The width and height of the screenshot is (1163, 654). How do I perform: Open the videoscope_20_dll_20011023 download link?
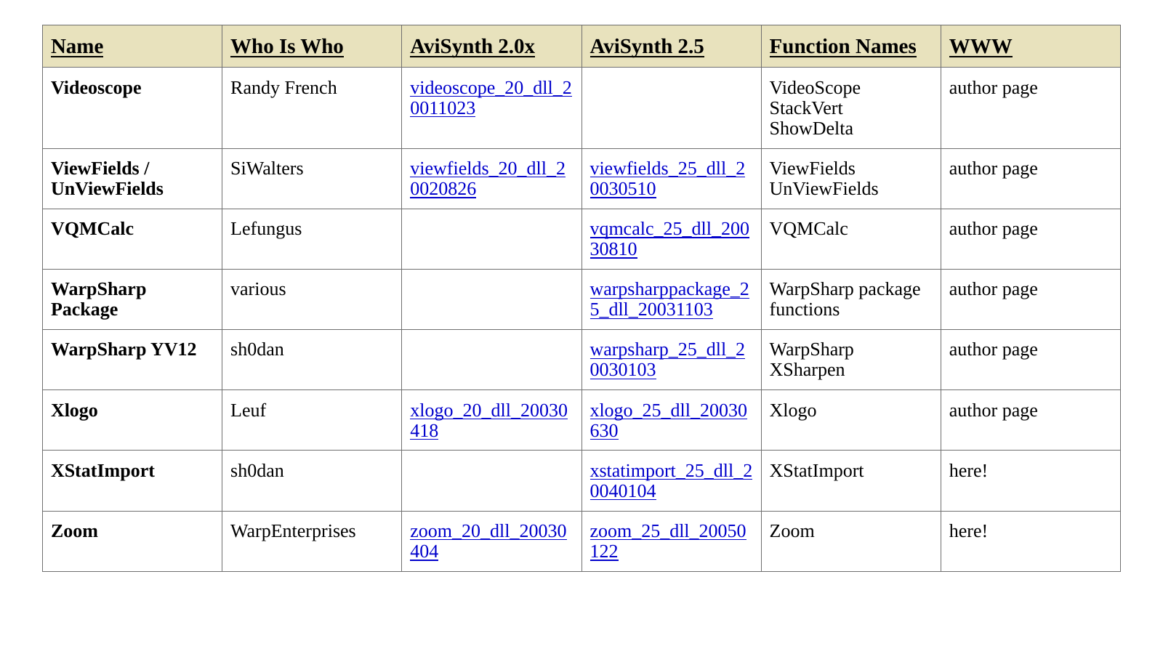tap(491, 98)
